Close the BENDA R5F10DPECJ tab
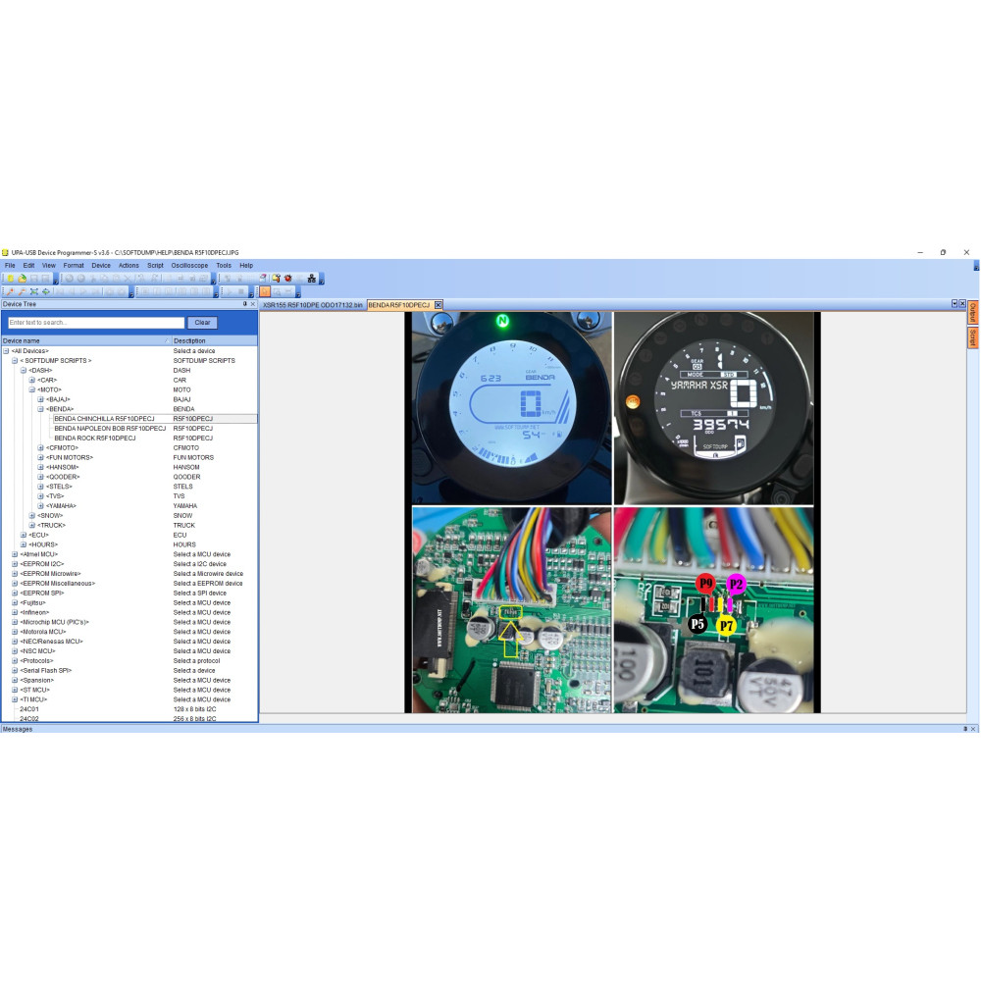Viewport: 981px width, 981px height. click(x=439, y=305)
